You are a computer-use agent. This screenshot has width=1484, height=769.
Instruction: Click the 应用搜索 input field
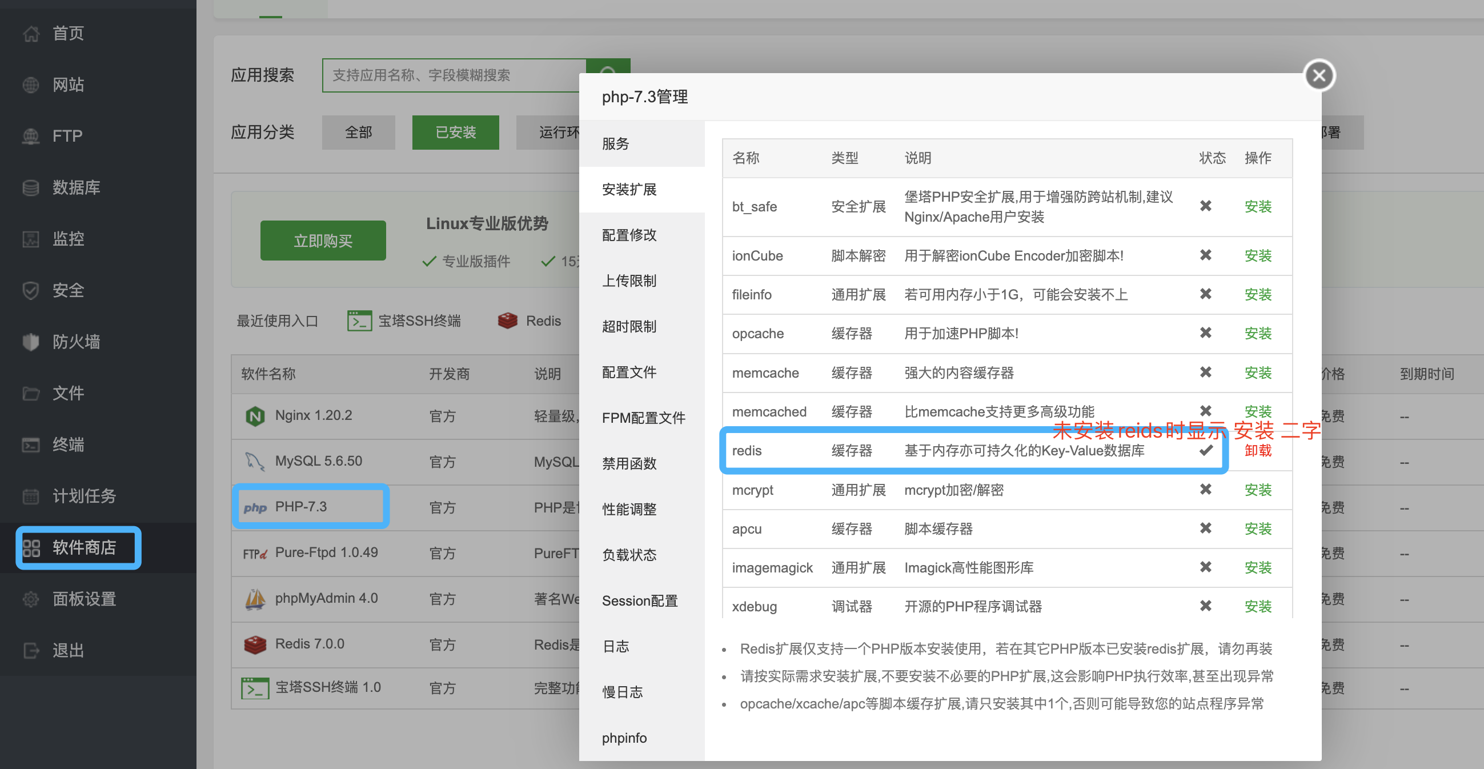[x=455, y=75]
